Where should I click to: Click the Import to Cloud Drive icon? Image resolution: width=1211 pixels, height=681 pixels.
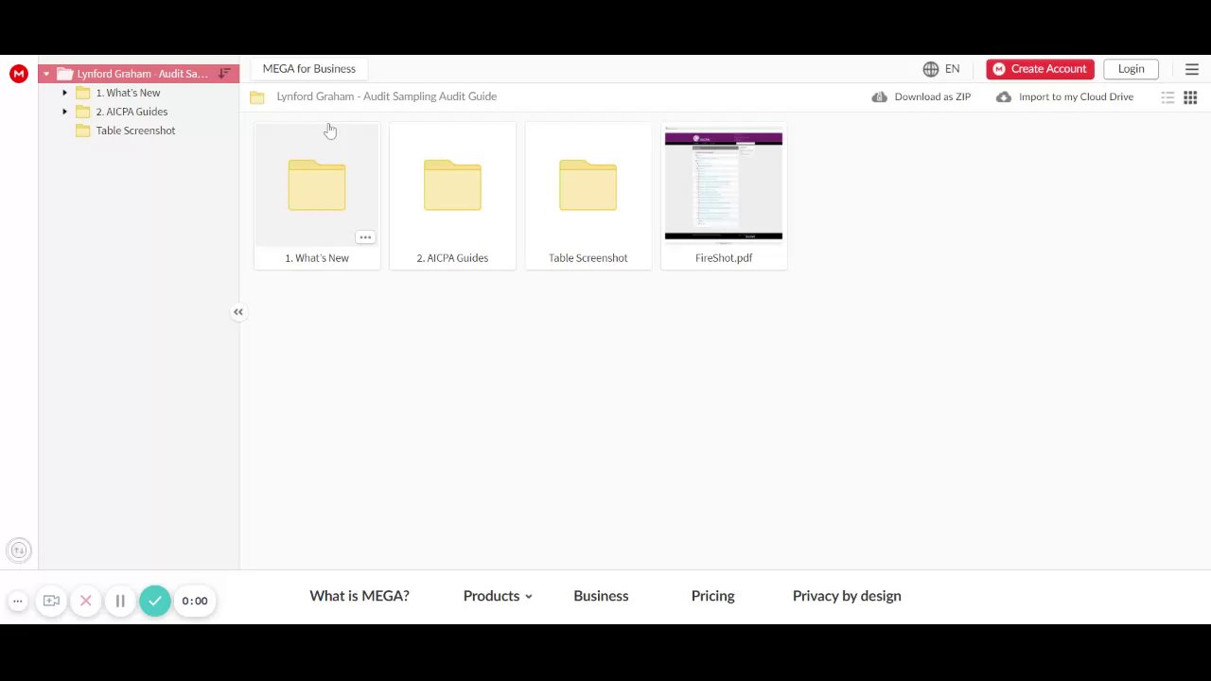[1004, 96]
